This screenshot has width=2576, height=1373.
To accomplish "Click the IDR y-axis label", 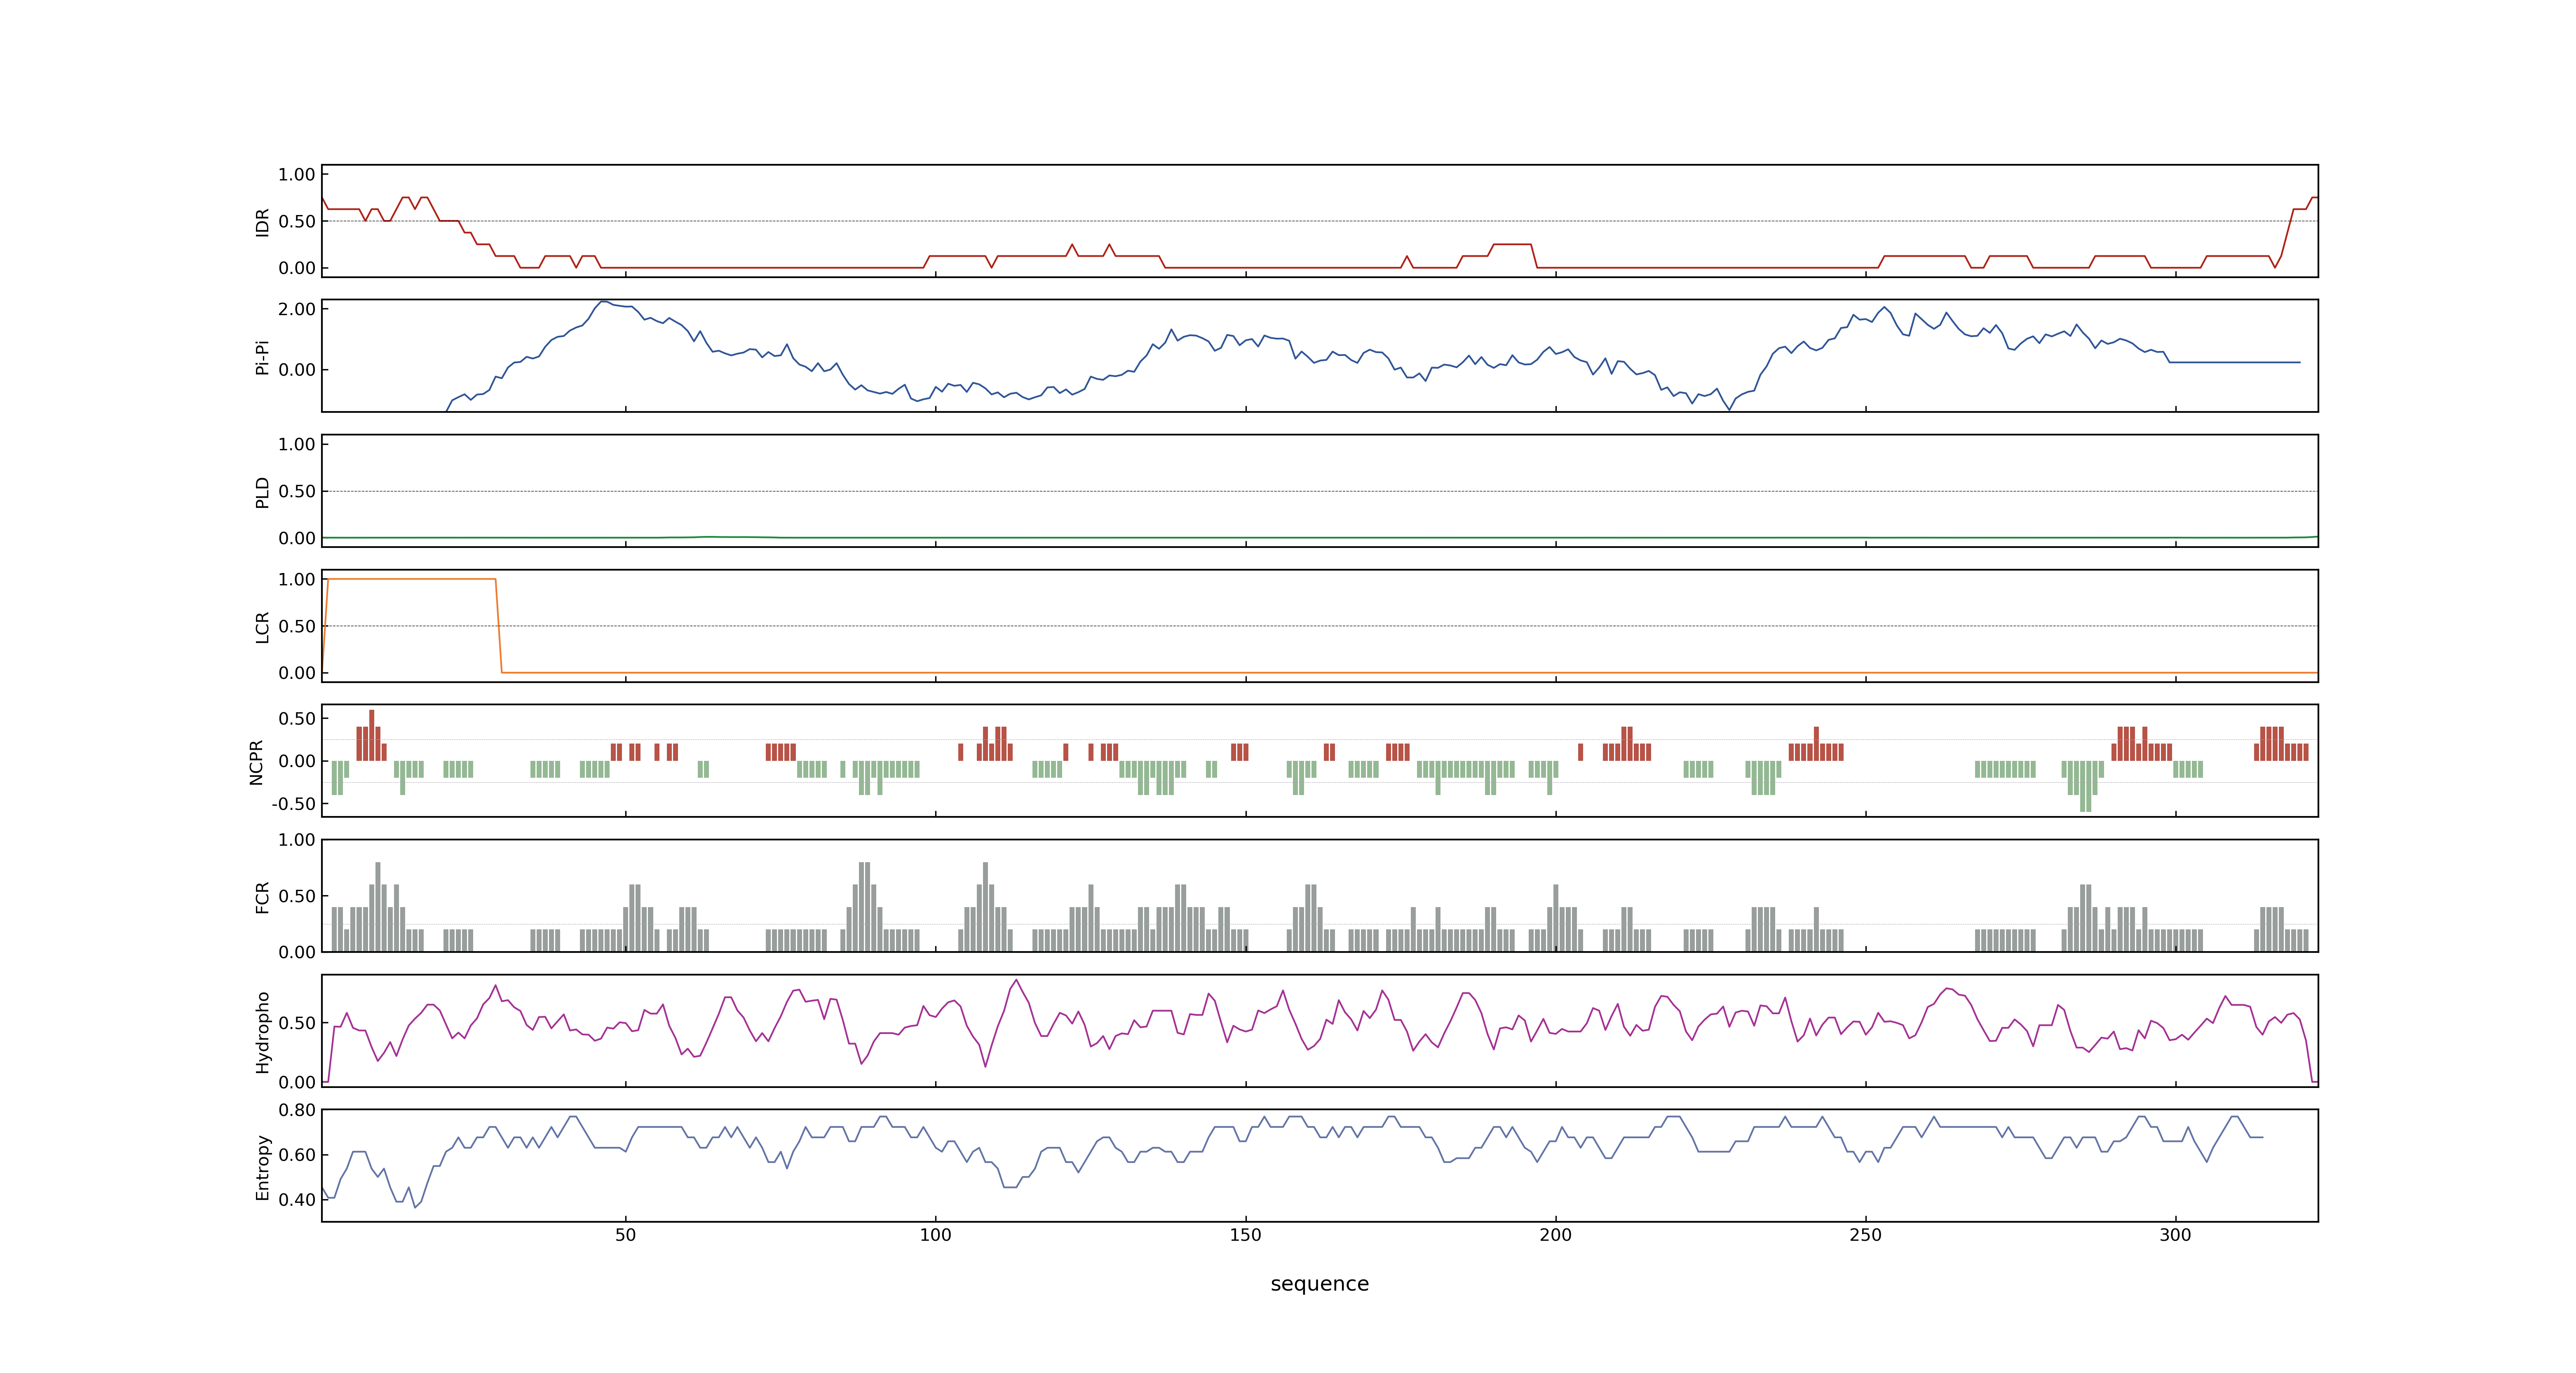I will (x=262, y=222).
